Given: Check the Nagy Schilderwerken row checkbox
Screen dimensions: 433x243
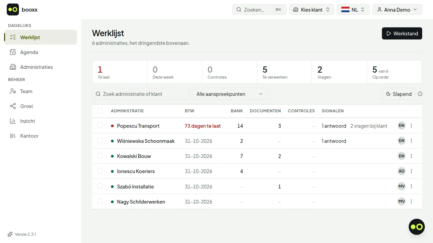Looking at the screenshot, I should pos(100,201).
